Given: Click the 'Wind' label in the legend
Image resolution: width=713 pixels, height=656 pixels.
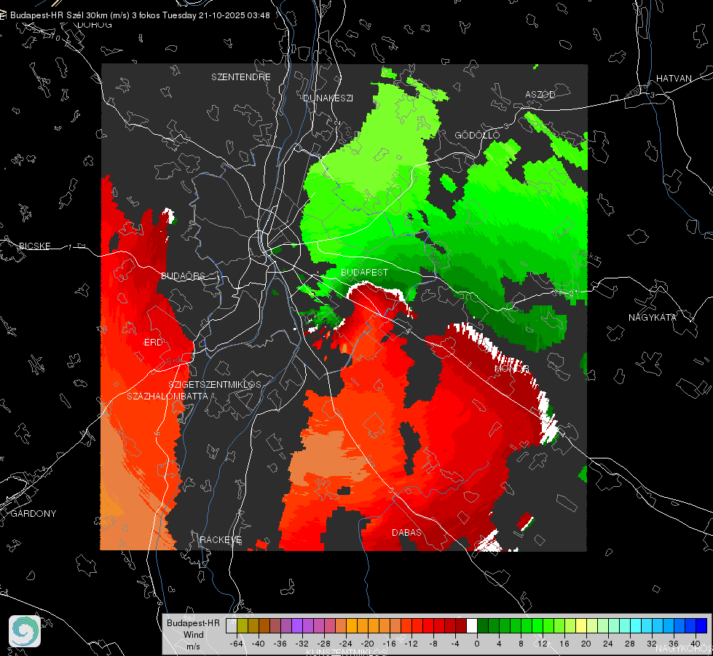Looking at the screenshot, I should 193,634.
